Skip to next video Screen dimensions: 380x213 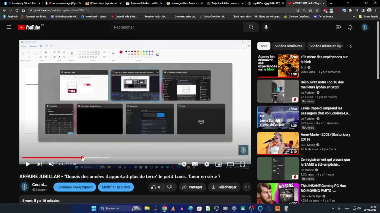pos(39,164)
